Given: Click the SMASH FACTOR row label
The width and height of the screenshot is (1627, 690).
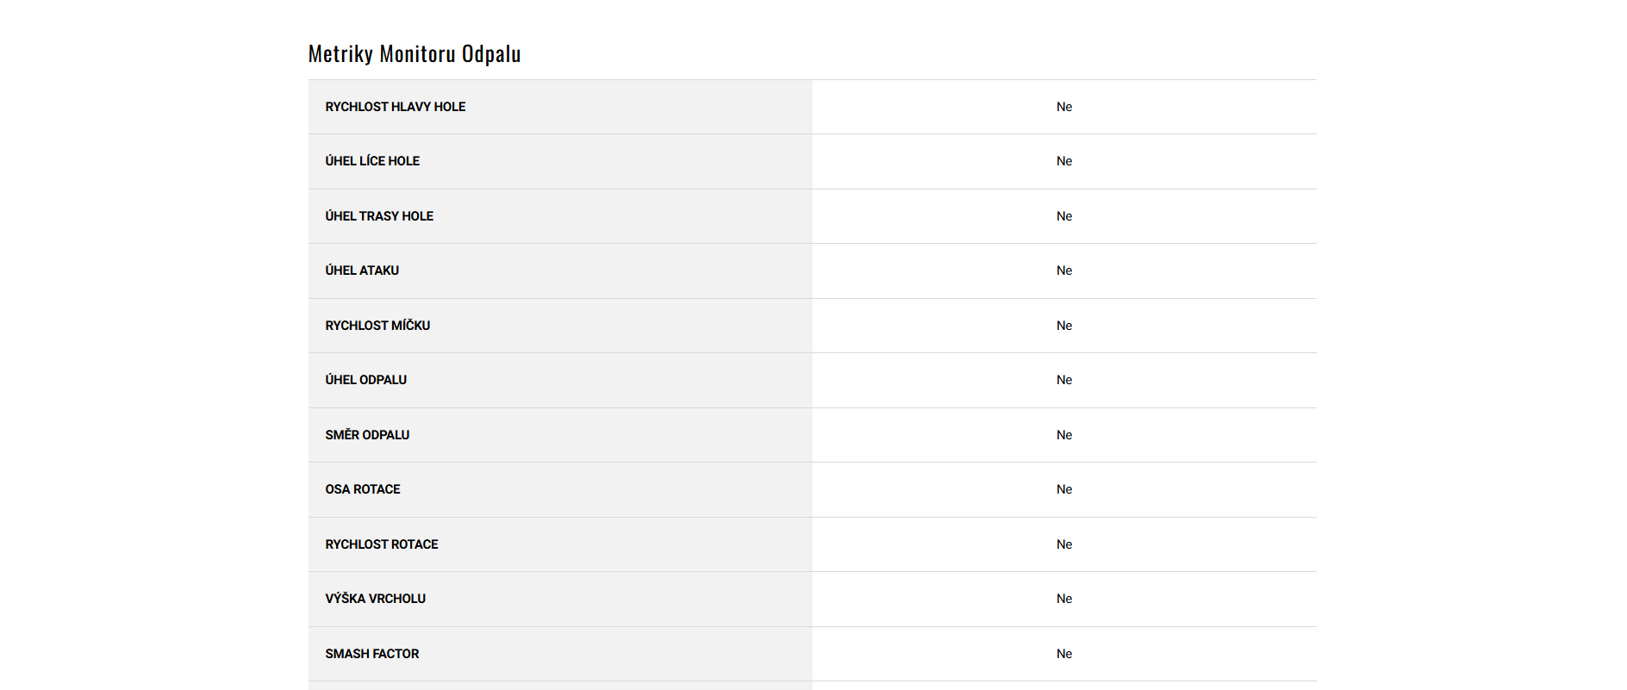Looking at the screenshot, I should pos(371,654).
